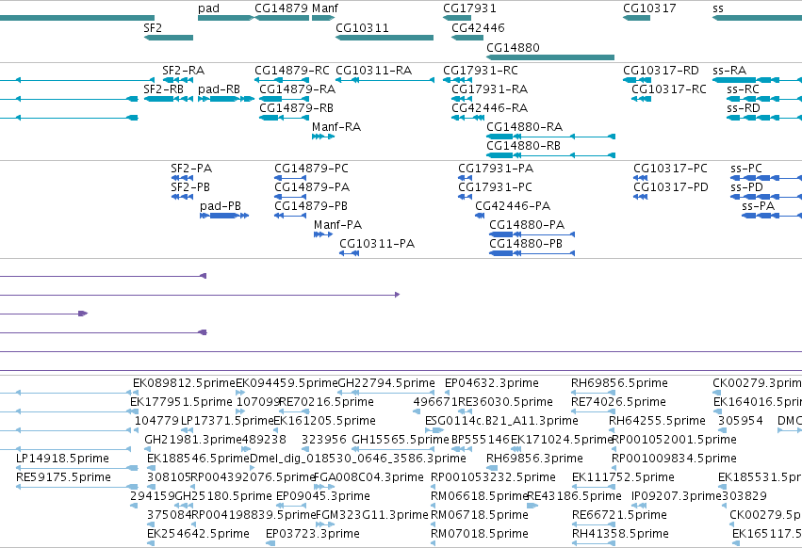Select the Manf-RA transcript
The height and width of the screenshot is (548, 802).
[x=323, y=137]
